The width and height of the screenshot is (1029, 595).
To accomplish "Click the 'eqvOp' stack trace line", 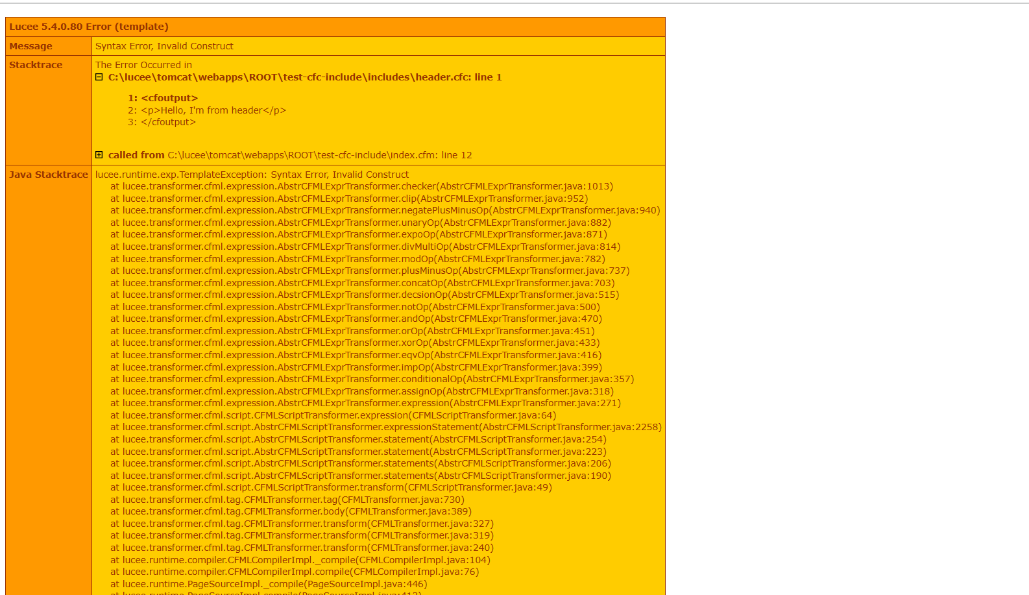I will click(x=356, y=355).
